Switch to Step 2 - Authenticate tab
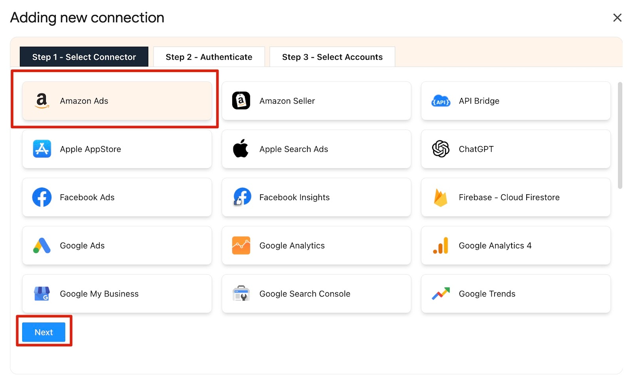The image size is (633, 377). click(x=209, y=57)
